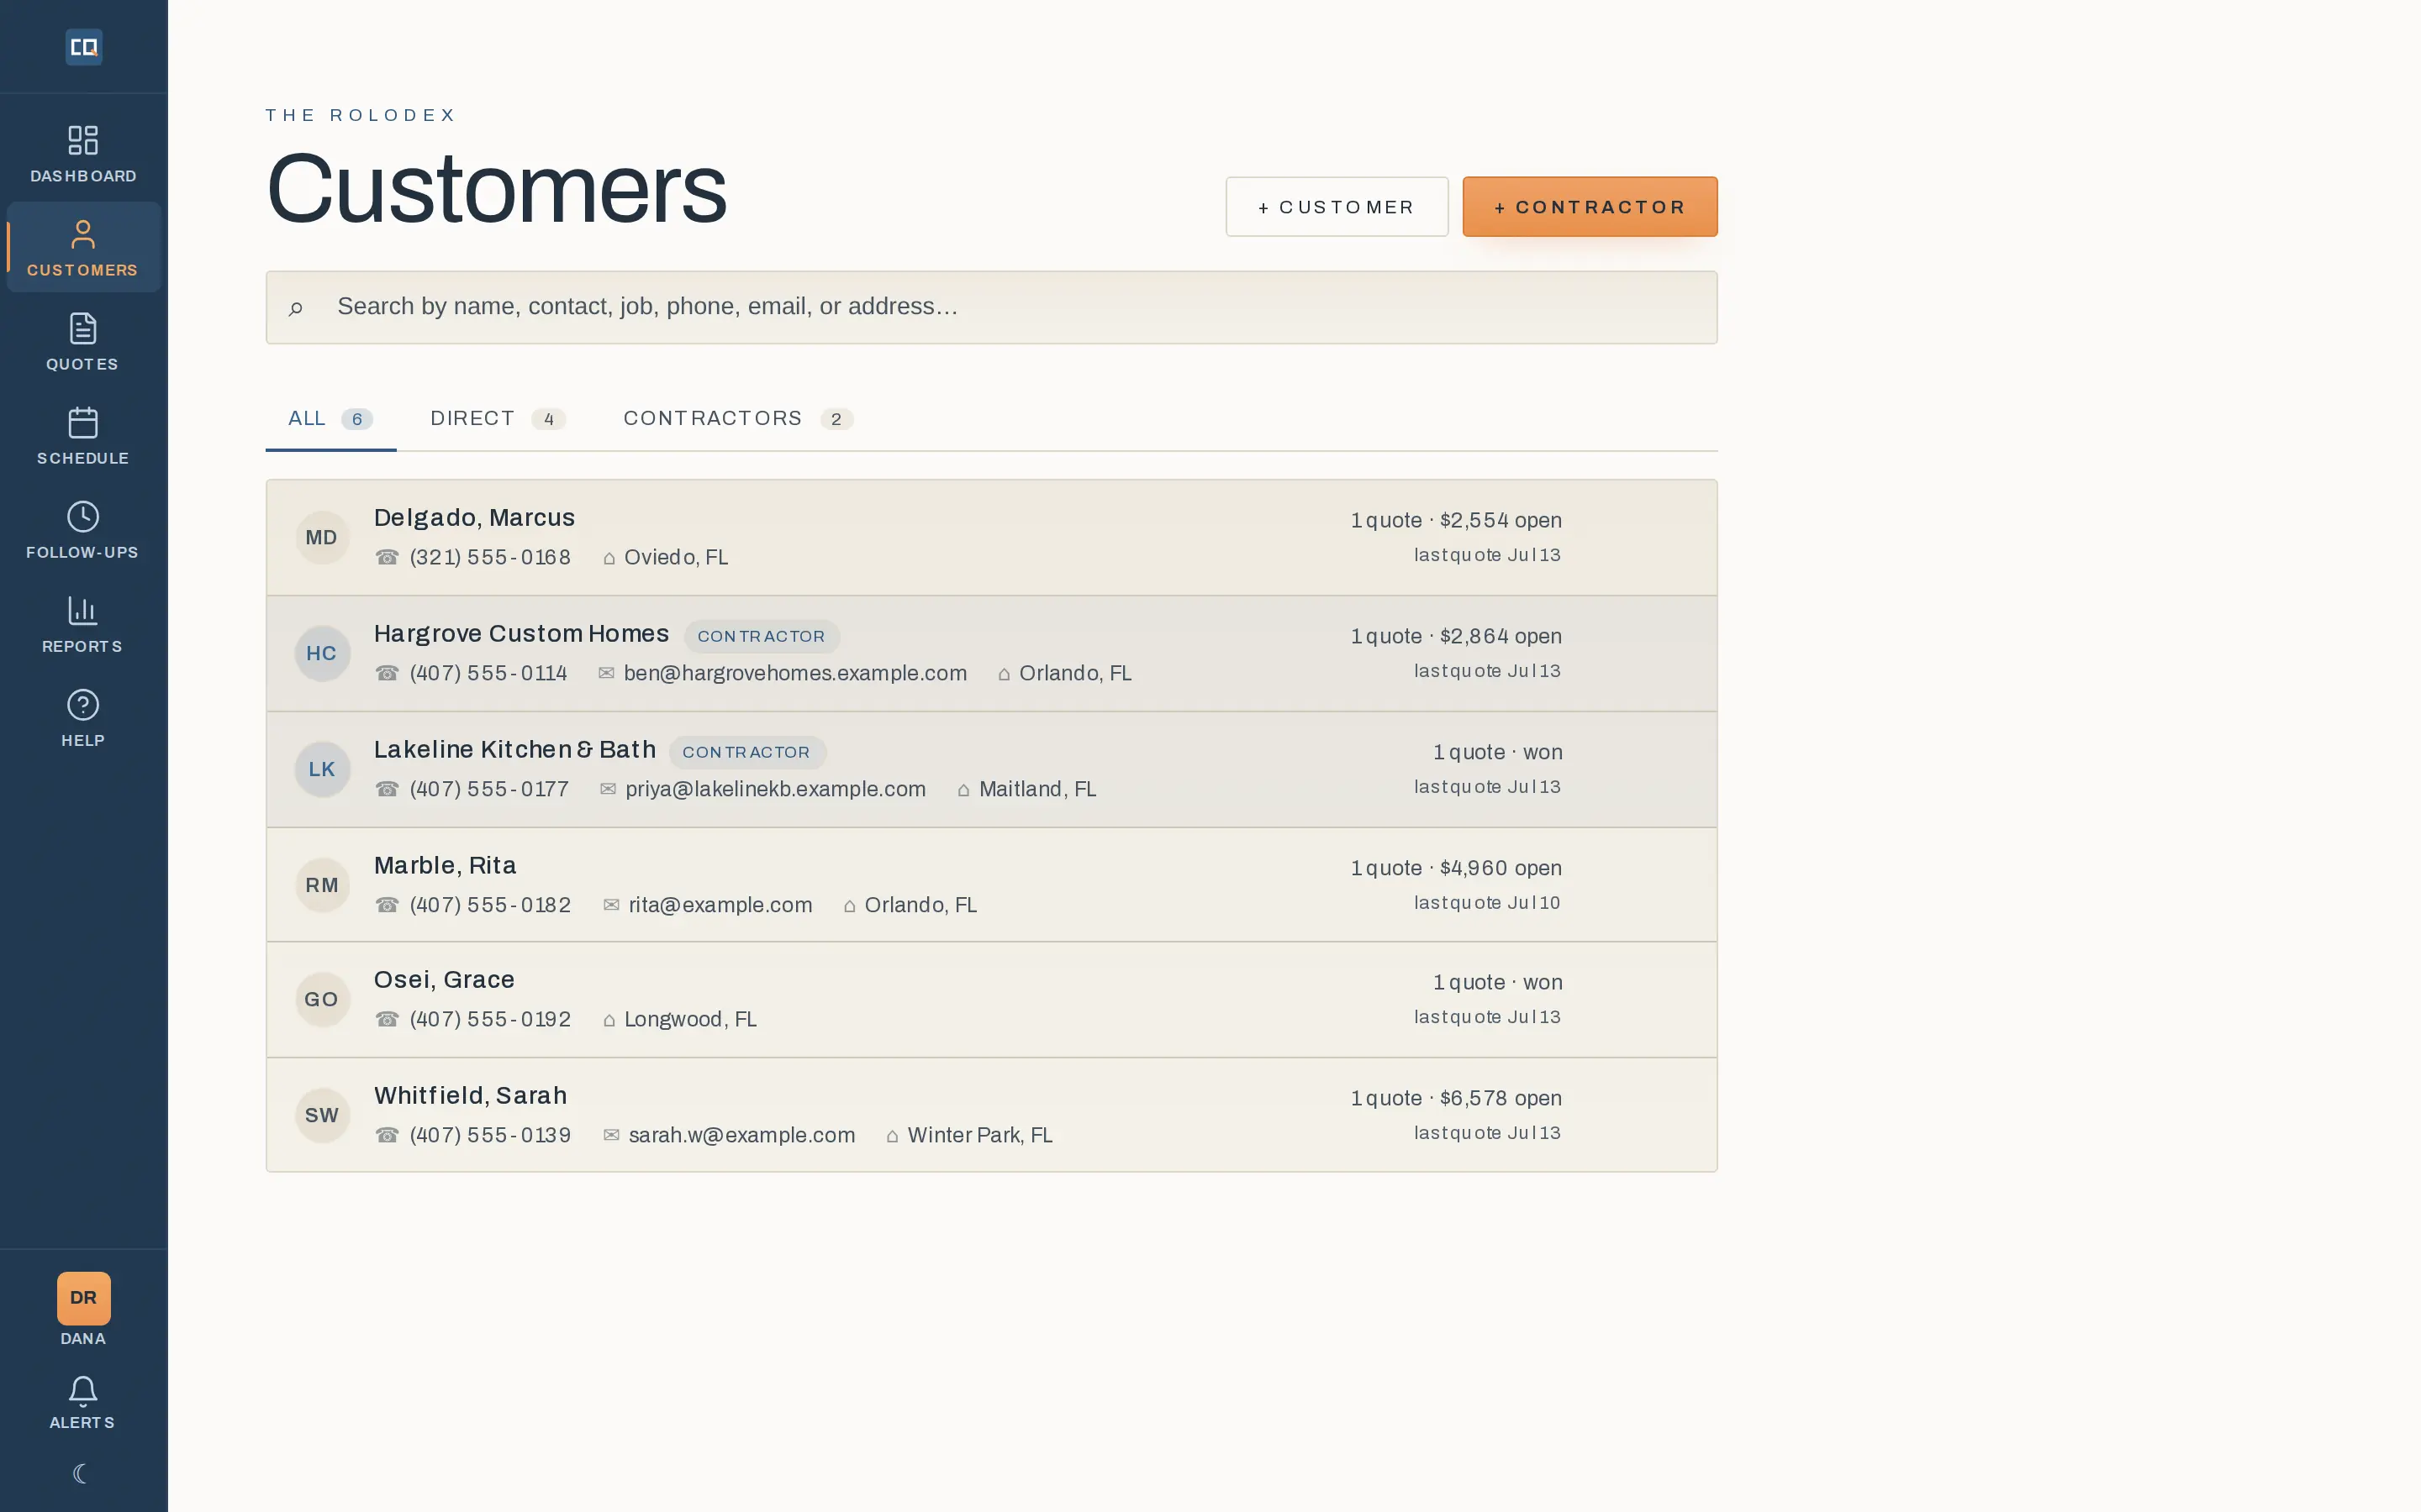Click email priya@lakelinekb.example.com

click(775, 789)
